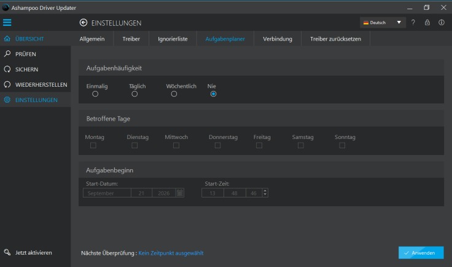This screenshot has height=267, width=452.
Task: Click the back arrow next to EINSTELLUNGEN
Action: coord(84,23)
